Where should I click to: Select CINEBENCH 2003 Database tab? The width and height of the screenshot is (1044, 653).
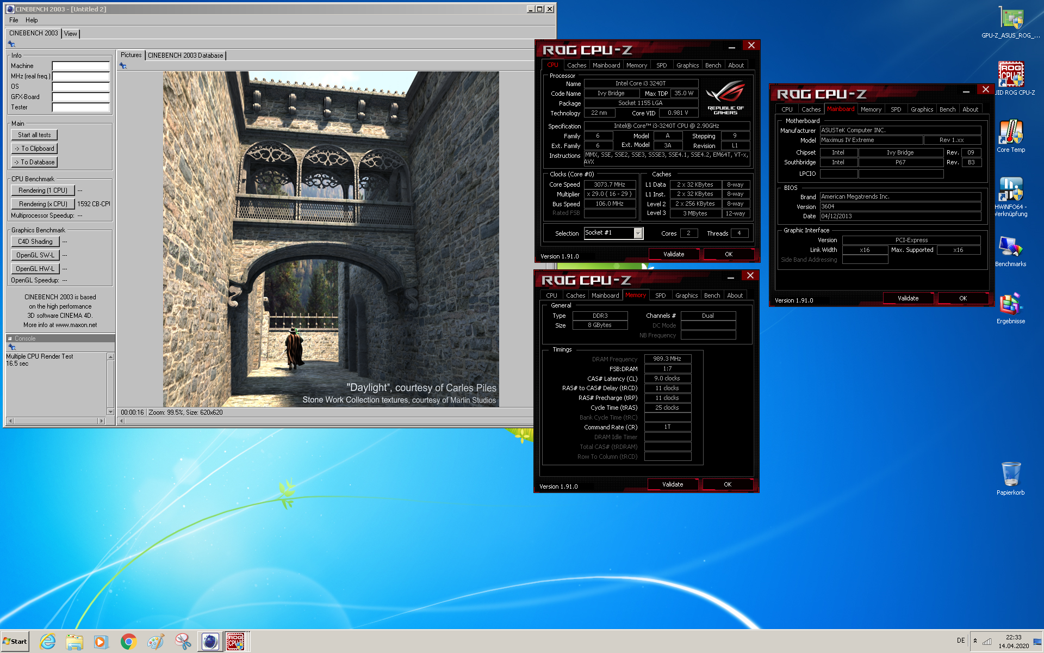185,56
